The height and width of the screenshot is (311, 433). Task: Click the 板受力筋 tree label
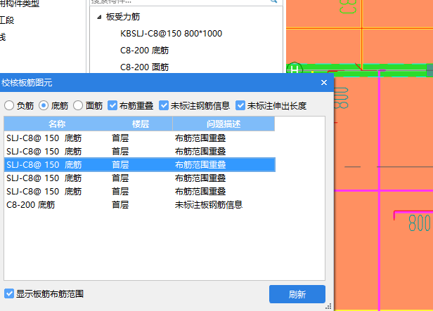(123, 17)
